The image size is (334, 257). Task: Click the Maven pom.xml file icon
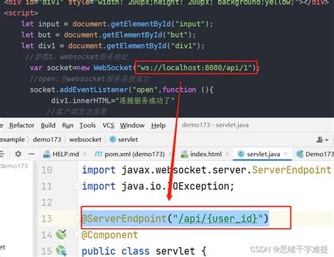point(99,154)
